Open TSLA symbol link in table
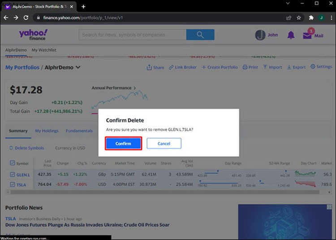 pyautogui.click(x=21, y=185)
